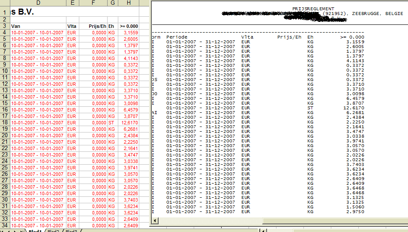Click spreadsheet cell with value 3,0098

[129, 103]
